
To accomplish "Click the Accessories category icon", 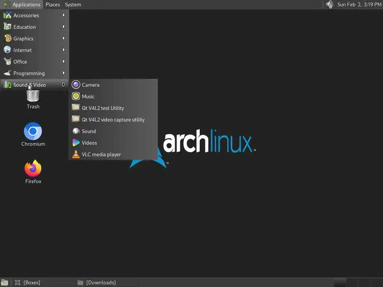I will pos(7,15).
